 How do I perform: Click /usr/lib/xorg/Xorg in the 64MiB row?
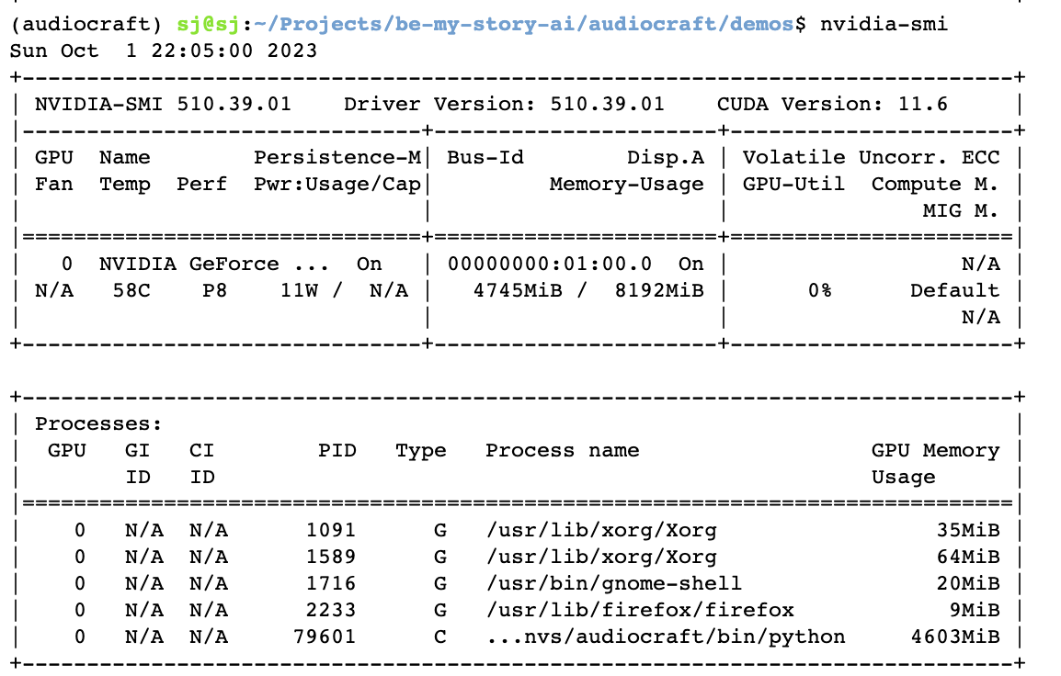click(x=601, y=557)
